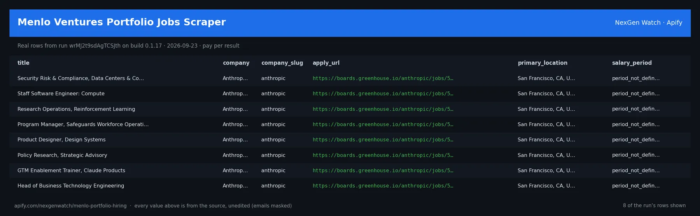Open apply URL for Research Operations, Reinforcement Learning
Screen dimensions: 700x216
pos(383,109)
